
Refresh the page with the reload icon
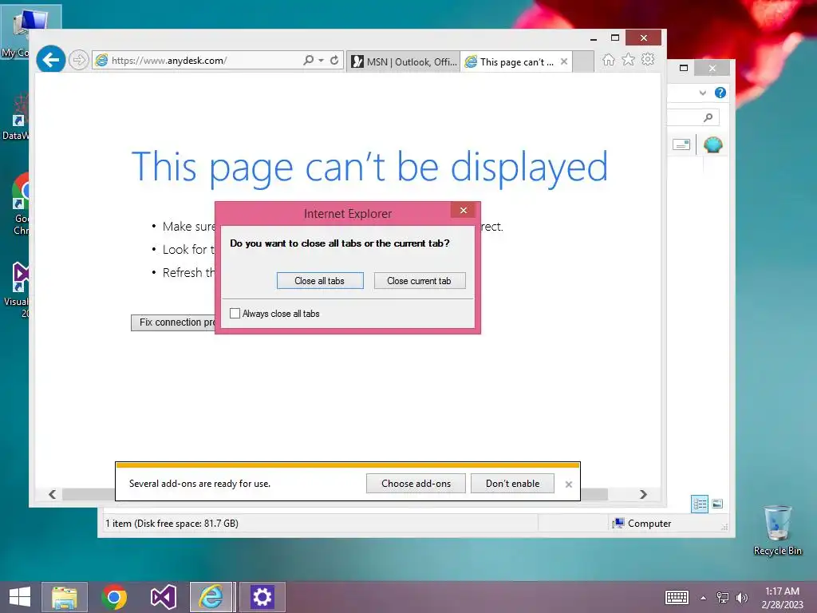(x=334, y=60)
